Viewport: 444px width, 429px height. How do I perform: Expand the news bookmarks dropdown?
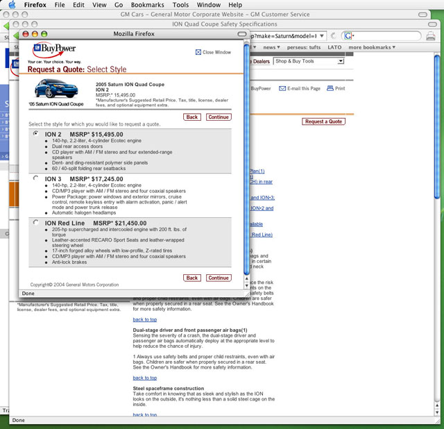click(x=271, y=48)
